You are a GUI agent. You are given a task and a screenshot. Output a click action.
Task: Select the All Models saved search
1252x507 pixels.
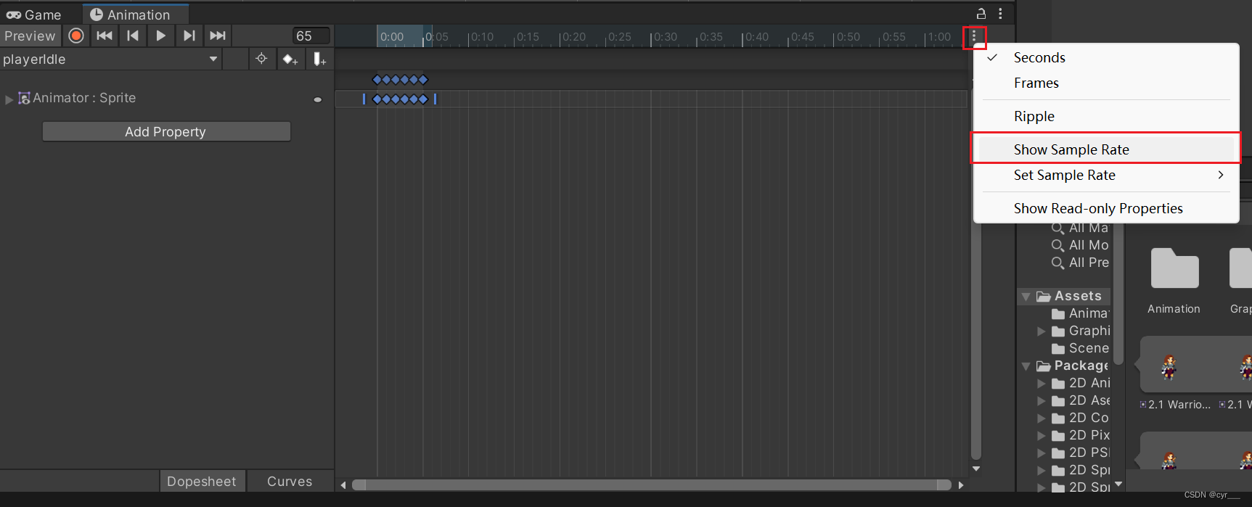coord(1081,245)
